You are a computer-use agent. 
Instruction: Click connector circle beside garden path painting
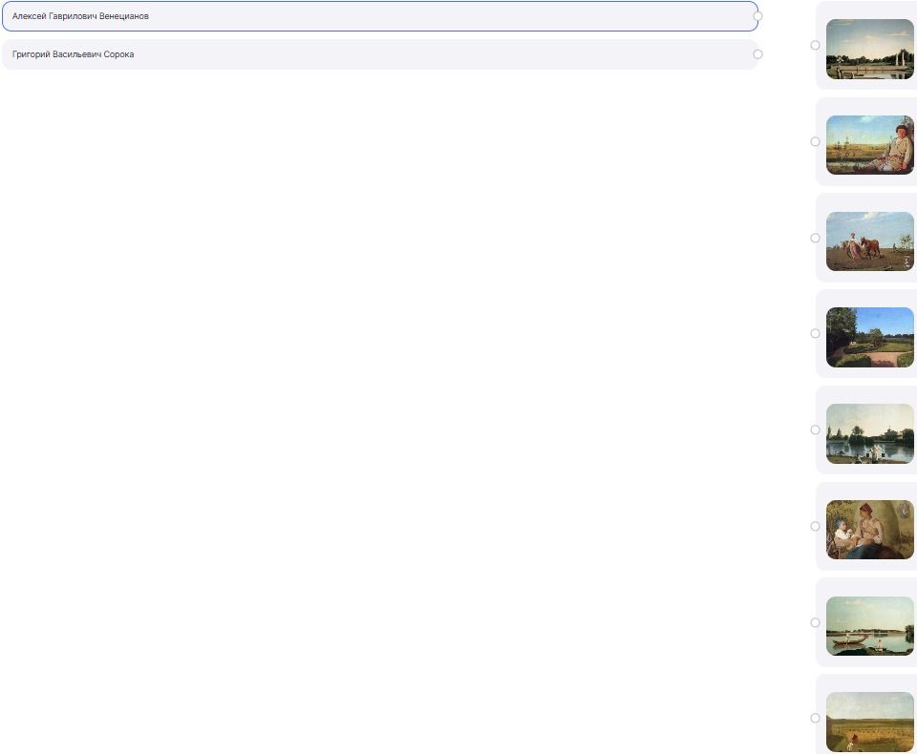click(x=815, y=333)
